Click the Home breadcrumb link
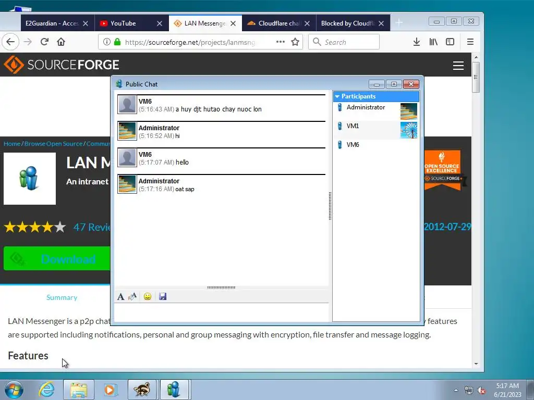The width and height of the screenshot is (534, 400). click(x=12, y=144)
